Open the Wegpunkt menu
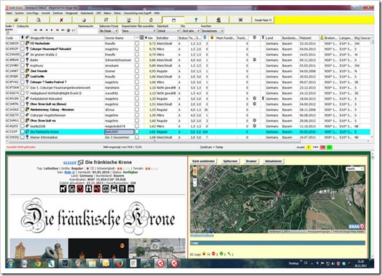The width and height of the screenshot is (382, 276). [x=72, y=13]
